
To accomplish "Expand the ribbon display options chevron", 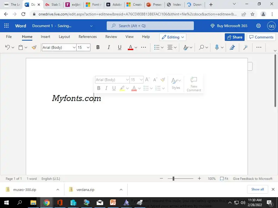I will pyautogui.click(x=275, y=51).
